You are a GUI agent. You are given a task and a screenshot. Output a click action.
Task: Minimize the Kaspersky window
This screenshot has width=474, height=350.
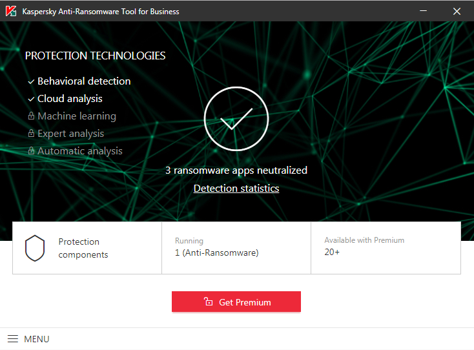click(x=423, y=11)
